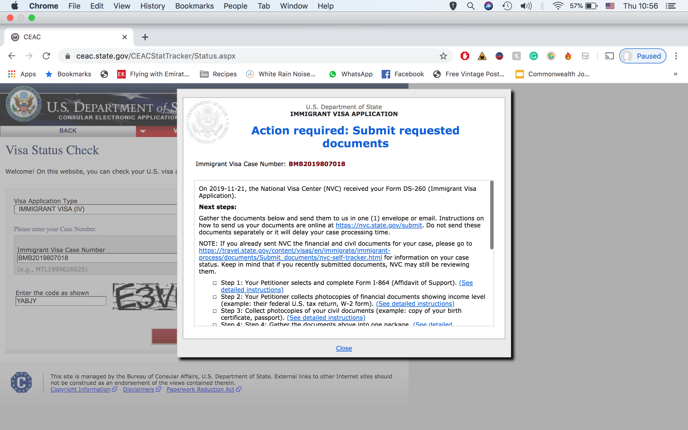The image size is (688, 430).
Task: Click the browser forward arrow
Action: click(x=29, y=56)
